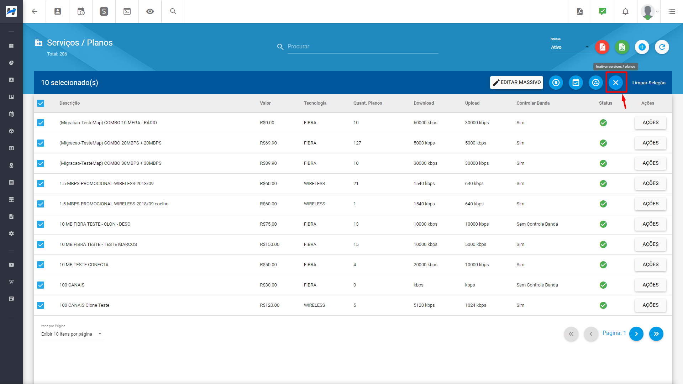
Task: Uncheck COMBO 10 MEGA - RÁDIO row checkbox
Action: [41, 123]
